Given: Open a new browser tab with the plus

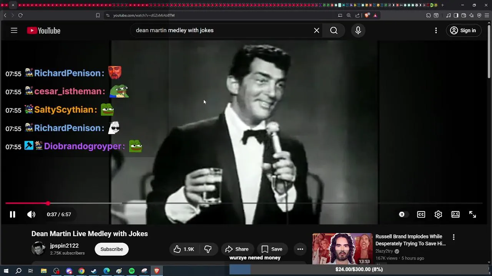Looking at the screenshot, I should 442,5.
